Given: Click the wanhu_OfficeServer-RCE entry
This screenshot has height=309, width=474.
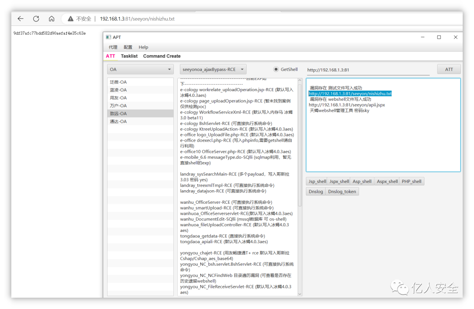Looking at the screenshot, I should (226, 202).
